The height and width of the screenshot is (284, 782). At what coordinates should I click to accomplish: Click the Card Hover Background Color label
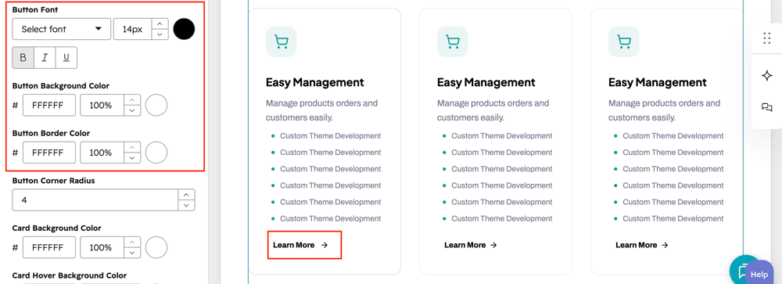70,275
